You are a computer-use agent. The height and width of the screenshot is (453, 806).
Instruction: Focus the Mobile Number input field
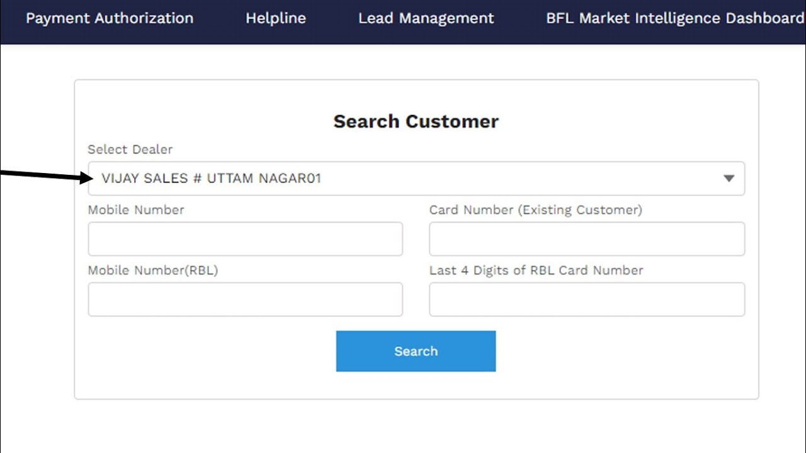pyautogui.click(x=245, y=238)
